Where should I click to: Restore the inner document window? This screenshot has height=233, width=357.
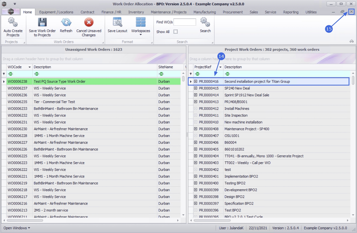pyautogui.click(x=342, y=12)
